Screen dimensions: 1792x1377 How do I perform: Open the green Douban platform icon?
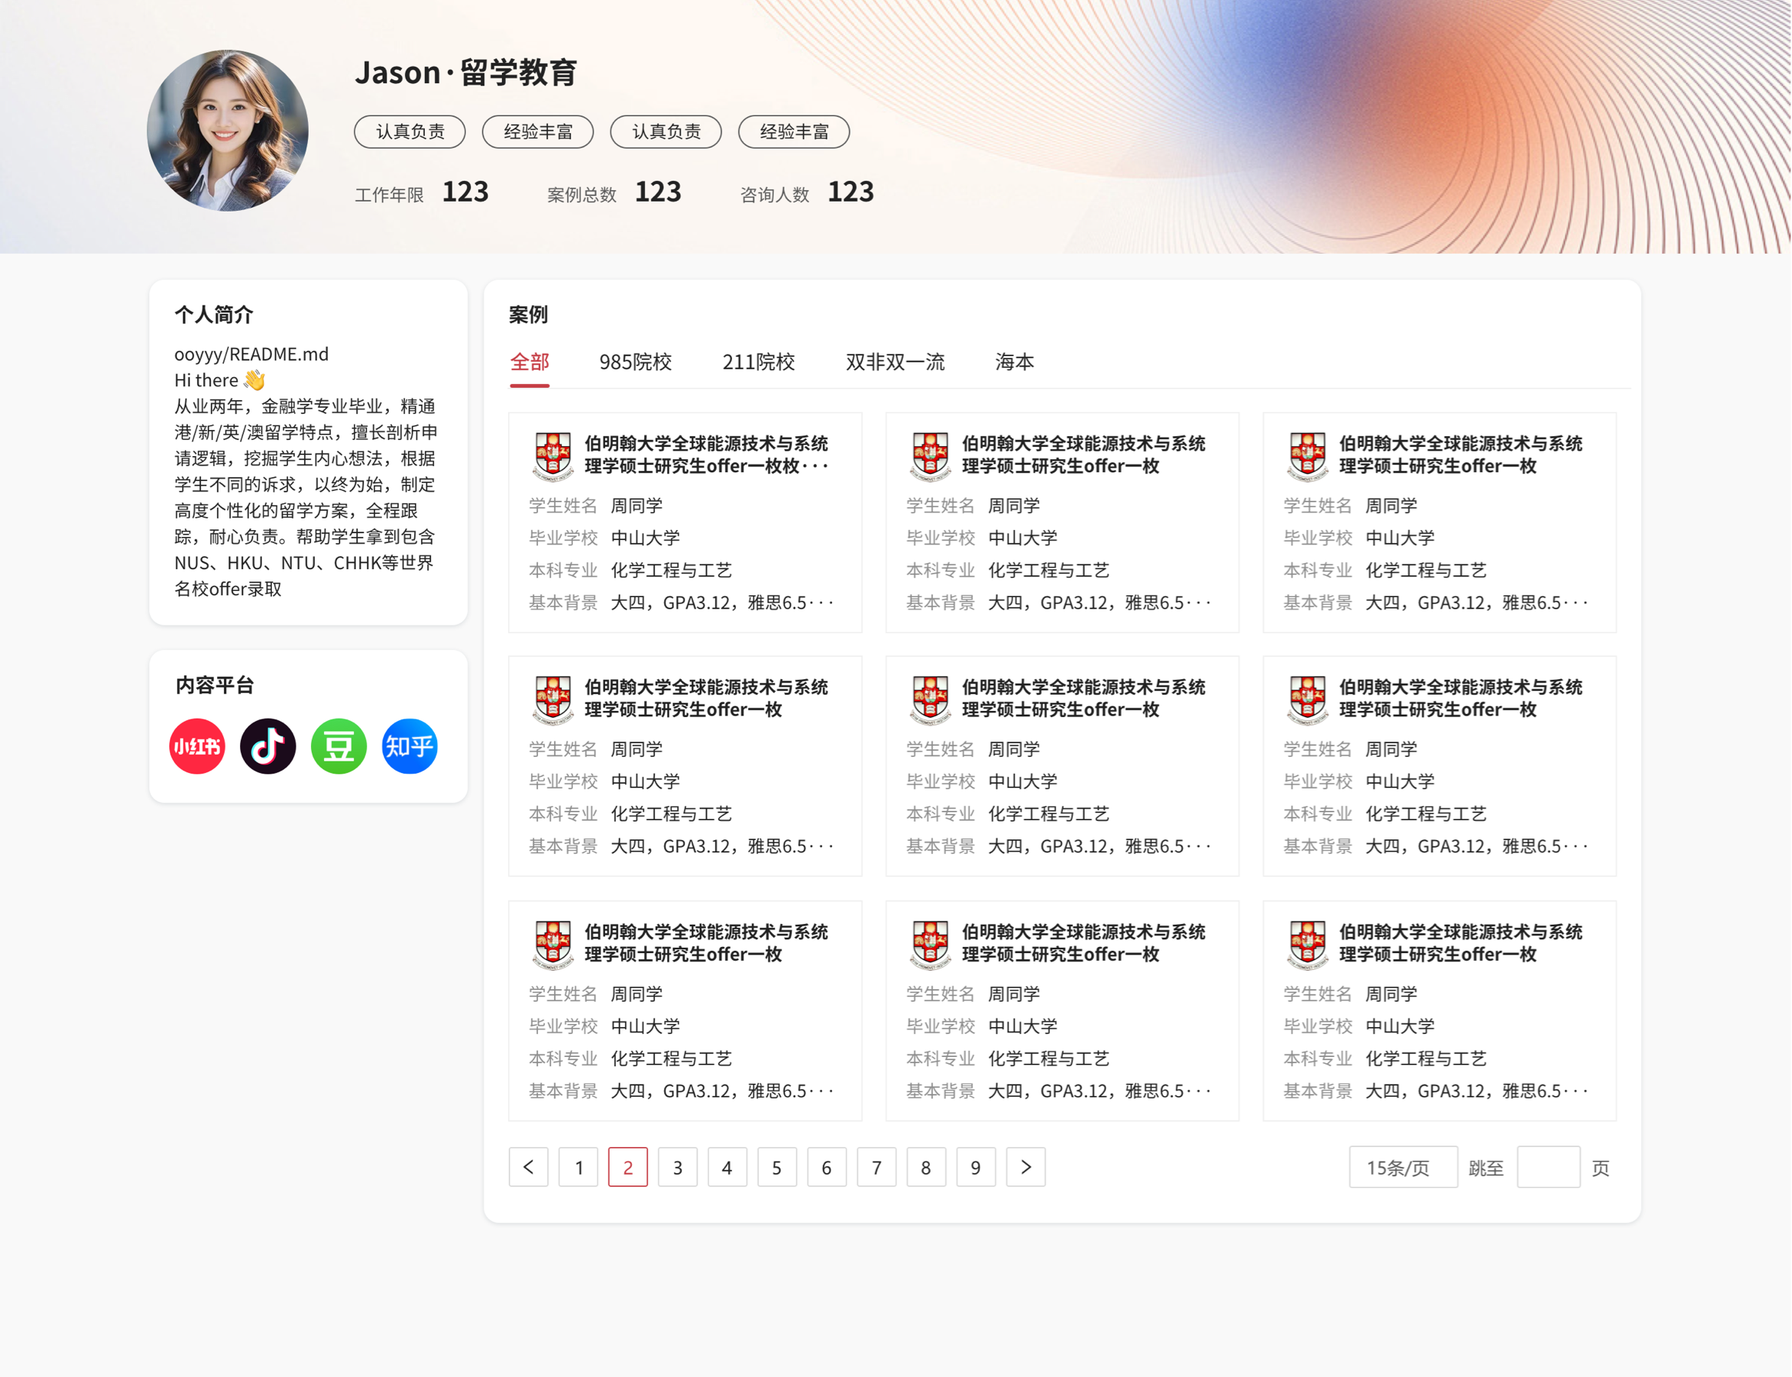(x=339, y=747)
